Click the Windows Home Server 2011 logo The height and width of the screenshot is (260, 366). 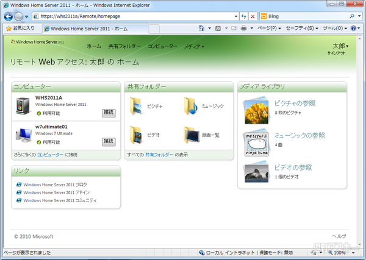(x=37, y=42)
